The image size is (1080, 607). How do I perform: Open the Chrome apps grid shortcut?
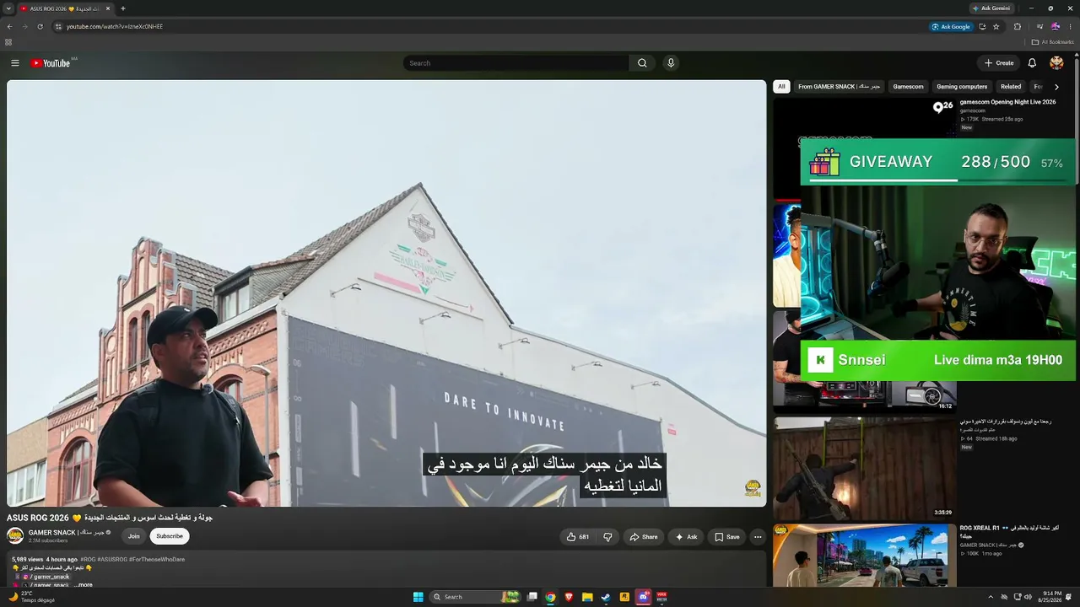[x=8, y=42]
